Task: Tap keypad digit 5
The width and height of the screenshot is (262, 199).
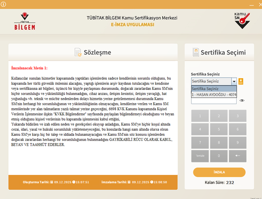Action: 219,129
